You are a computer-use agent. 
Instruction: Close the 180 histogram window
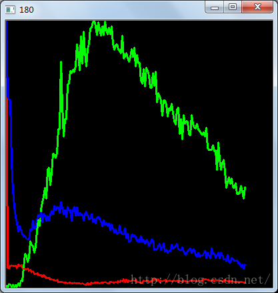257,7
